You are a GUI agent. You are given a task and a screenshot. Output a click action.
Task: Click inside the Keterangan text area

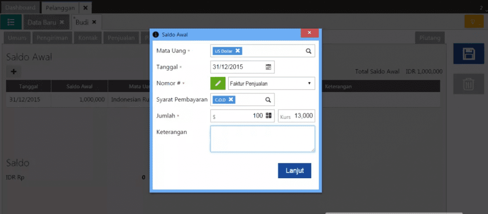(263, 139)
